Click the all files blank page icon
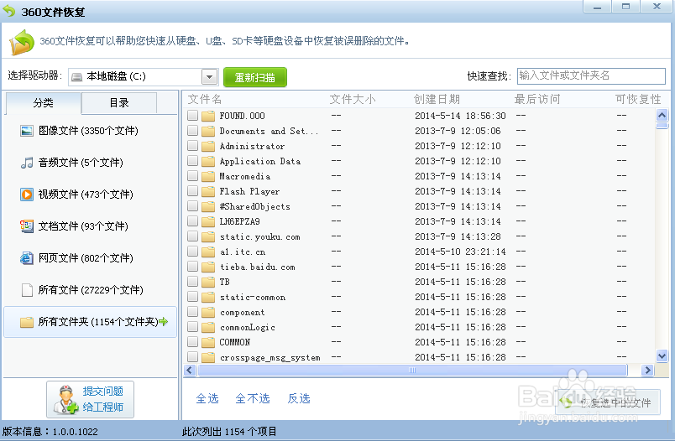 point(27,290)
